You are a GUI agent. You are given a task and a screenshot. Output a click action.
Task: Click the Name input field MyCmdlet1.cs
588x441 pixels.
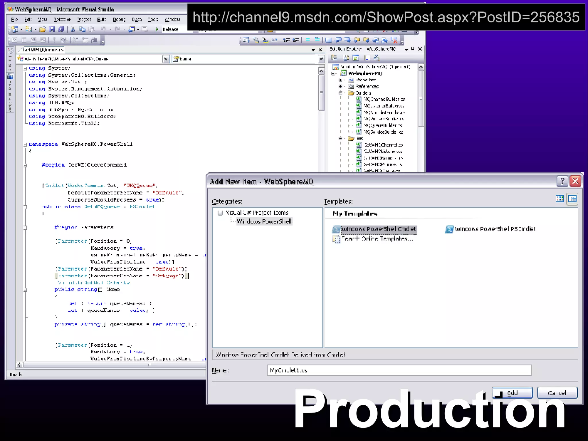tap(399, 370)
